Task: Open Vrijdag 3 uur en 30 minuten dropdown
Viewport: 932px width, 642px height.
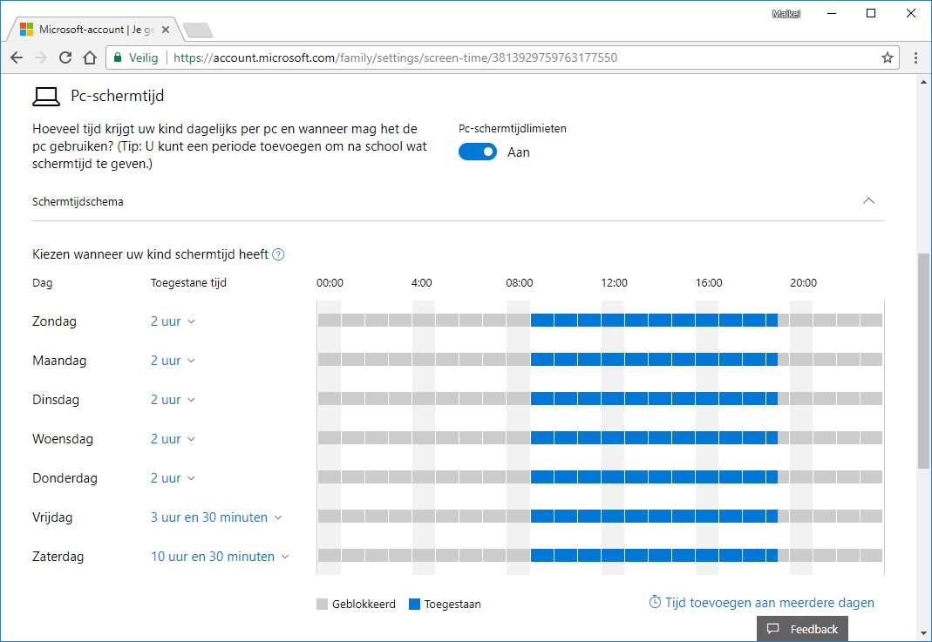Action: pyautogui.click(x=216, y=517)
